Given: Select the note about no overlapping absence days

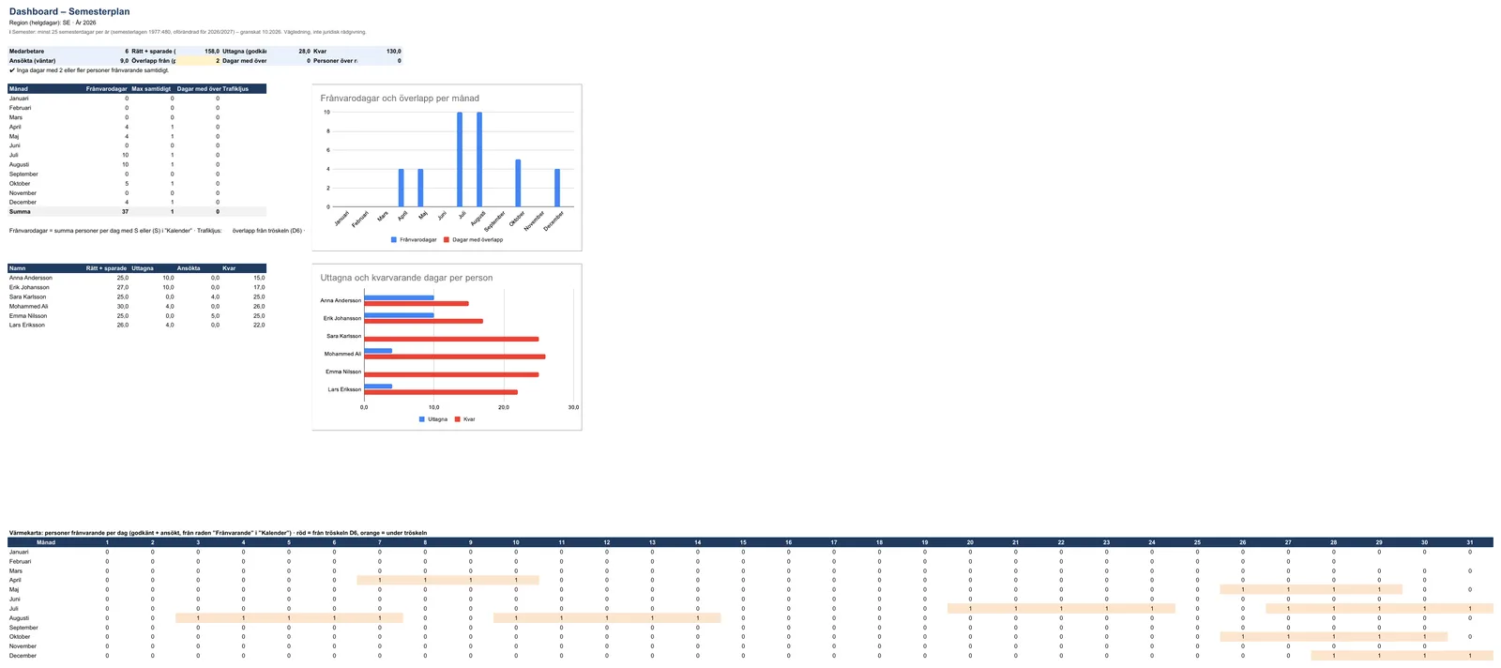Looking at the screenshot, I should tap(89, 70).
